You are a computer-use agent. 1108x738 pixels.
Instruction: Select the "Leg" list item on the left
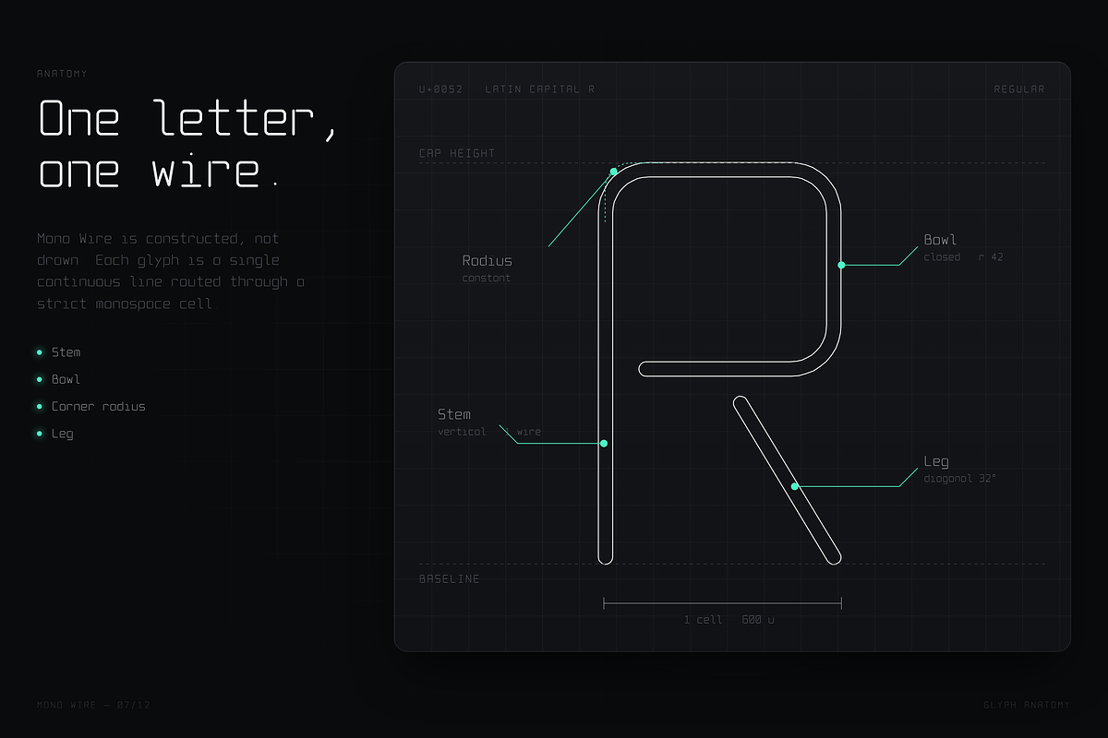(55, 434)
